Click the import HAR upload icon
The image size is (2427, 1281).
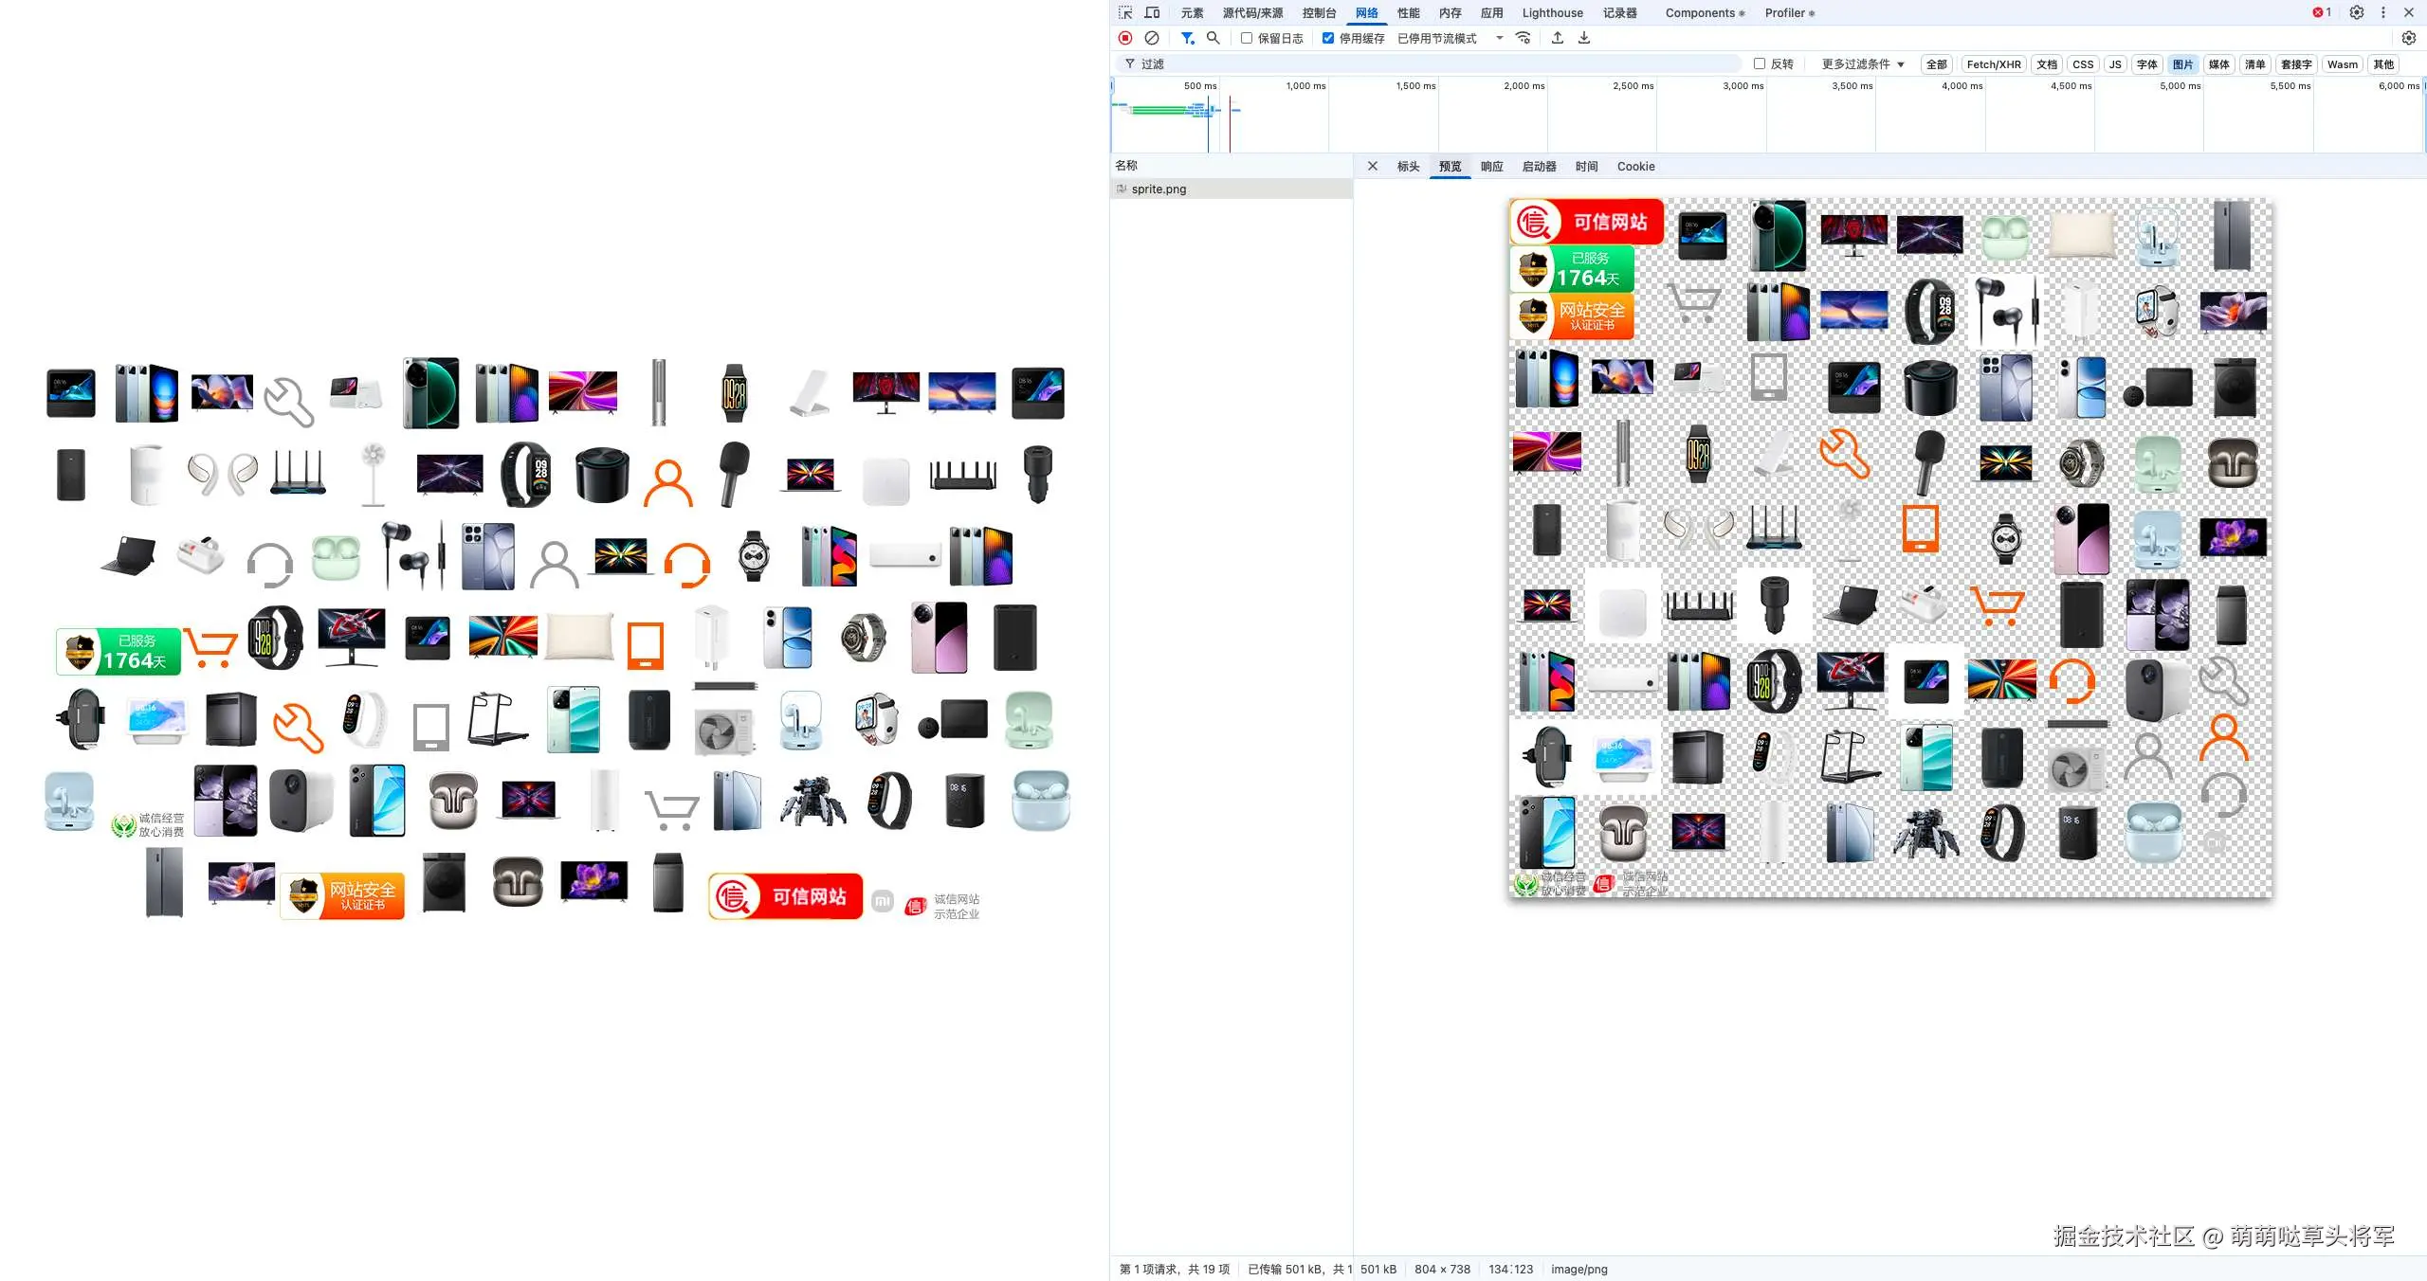[1558, 38]
